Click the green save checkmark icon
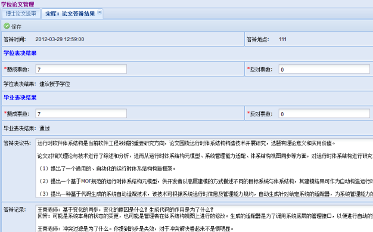 pyautogui.click(x=7, y=26)
